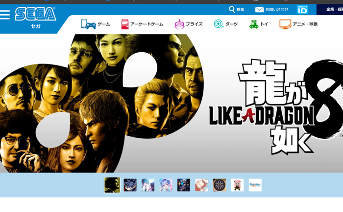Switch to the 企業・採用 tab
The height and width of the screenshot is (212, 343).
[x=330, y=9]
